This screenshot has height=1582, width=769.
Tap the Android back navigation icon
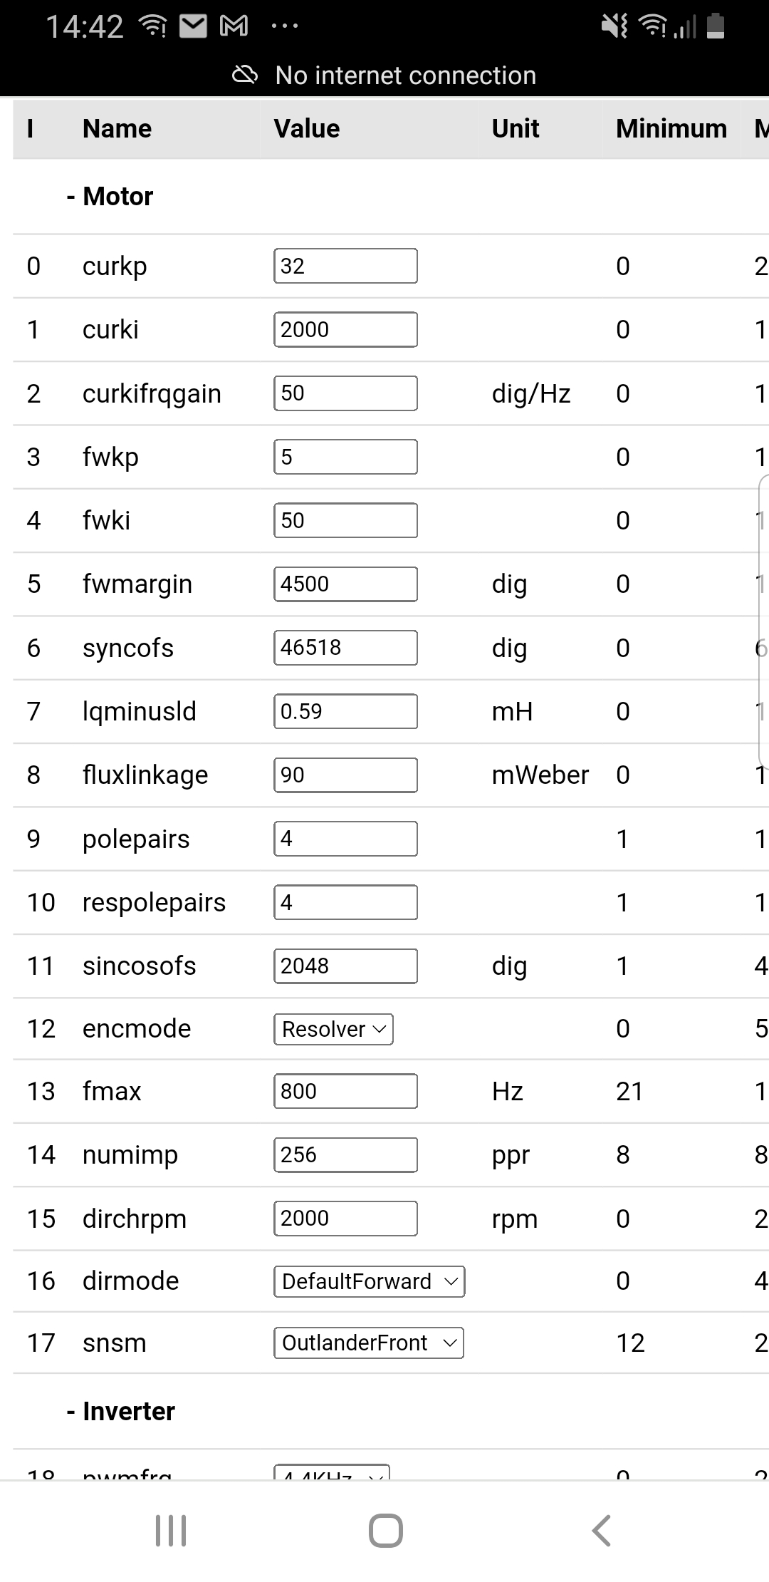pyautogui.click(x=602, y=1530)
